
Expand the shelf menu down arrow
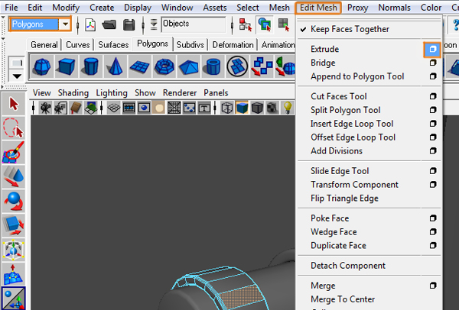[17, 76]
